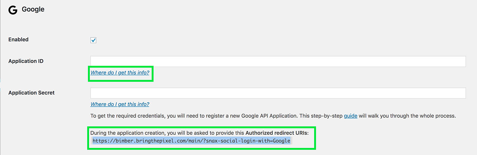Click the Enabled label

[19, 39]
